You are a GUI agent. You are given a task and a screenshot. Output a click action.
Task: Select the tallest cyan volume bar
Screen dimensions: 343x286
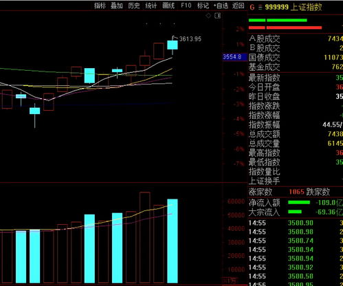[173, 241]
